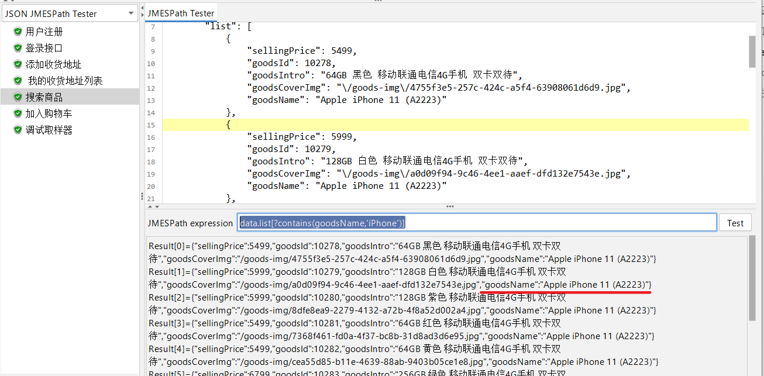Select the 调试取样器 sampler result
Screen dimensions: 764x376
[x=49, y=130]
